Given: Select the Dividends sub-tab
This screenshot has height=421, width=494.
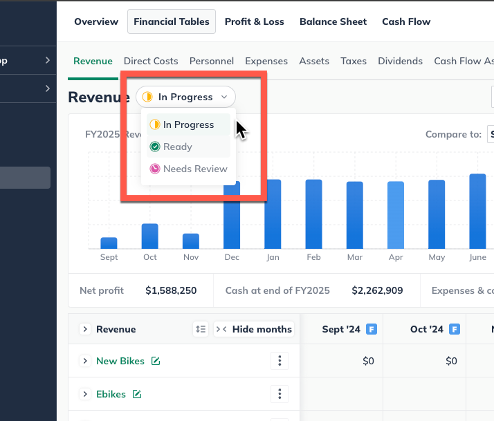Looking at the screenshot, I should pyautogui.click(x=400, y=61).
